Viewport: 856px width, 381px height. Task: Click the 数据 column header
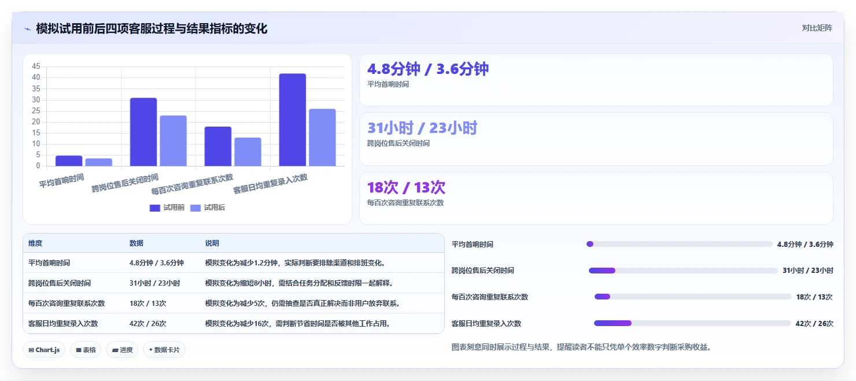pyautogui.click(x=136, y=243)
